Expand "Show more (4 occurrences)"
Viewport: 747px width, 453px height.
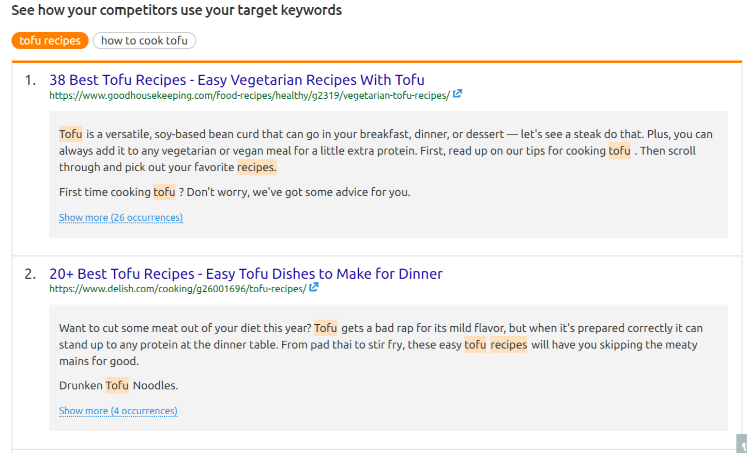[x=118, y=411]
